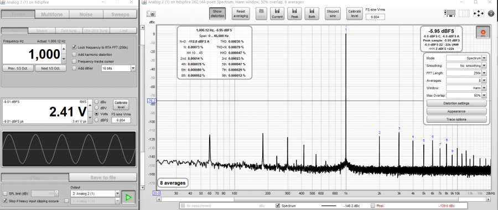This screenshot has width=498, height=210.
Task: Capture the RTA graph with camera icon
Action: (151, 14)
